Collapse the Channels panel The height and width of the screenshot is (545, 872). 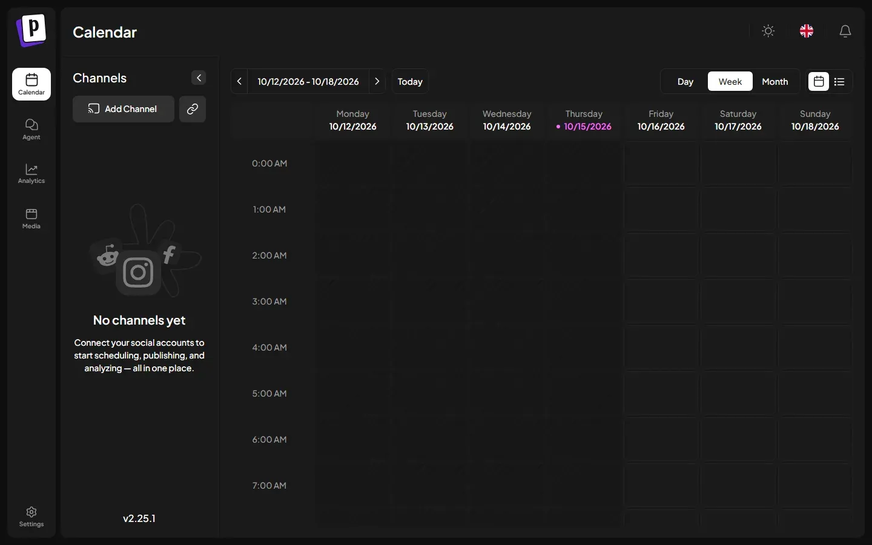pos(199,78)
